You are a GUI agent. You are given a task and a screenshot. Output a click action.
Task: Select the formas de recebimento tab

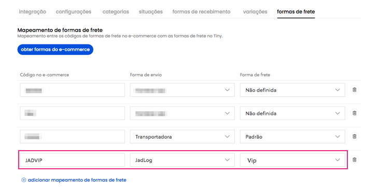(201, 11)
